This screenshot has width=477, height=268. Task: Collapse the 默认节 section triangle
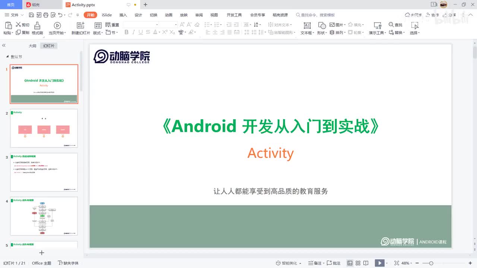click(7, 57)
